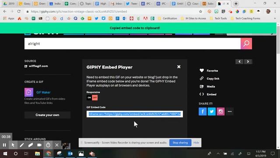Close the GIPHY Embed Player dialog
The width and height of the screenshot is (280, 158).
pyautogui.click(x=179, y=67)
